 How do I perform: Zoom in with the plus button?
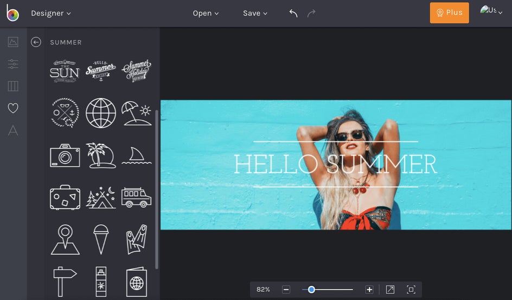coord(369,290)
